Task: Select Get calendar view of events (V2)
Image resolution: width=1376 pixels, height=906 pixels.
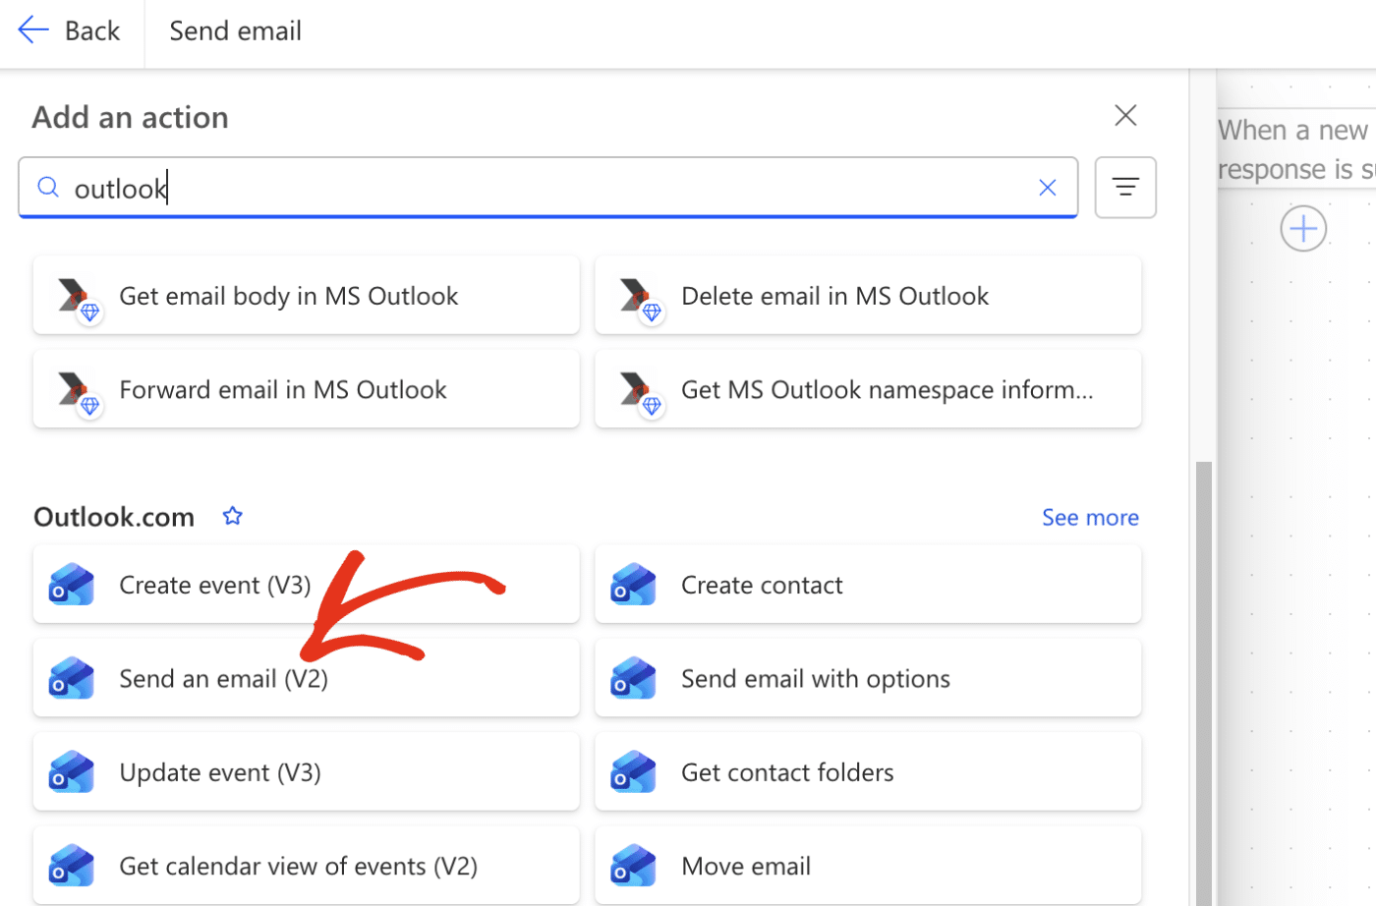Action: (306, 866)
